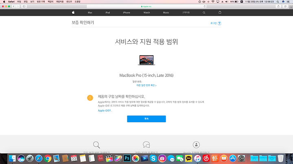Open Spotlight search in menu bar

pyautogui.click(x=278, y=2)
